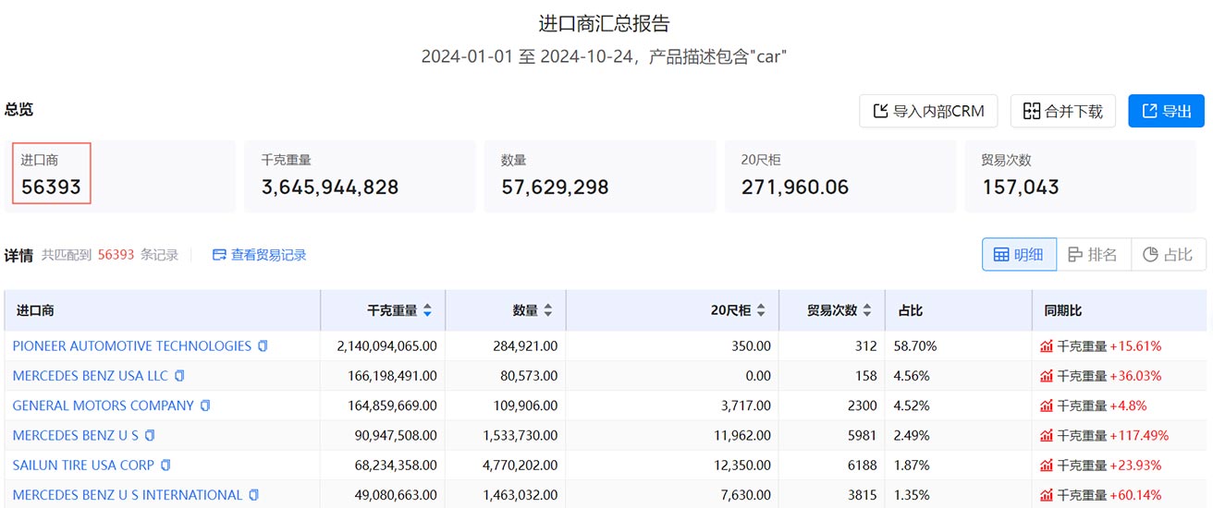Click the 进口商汇总报告 report title
This screenshot has width=1213, height=508.
coord(605,24)
